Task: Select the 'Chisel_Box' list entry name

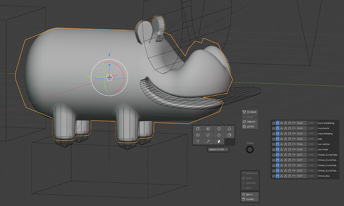Action: (x=324, y=176)
